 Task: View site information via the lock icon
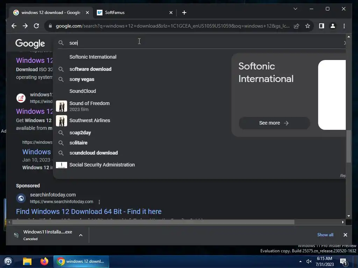click(50, 26)
